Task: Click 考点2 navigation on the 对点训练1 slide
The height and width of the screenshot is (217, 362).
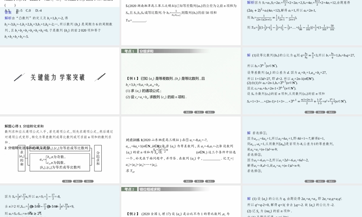Action: [x=199, y=180]
